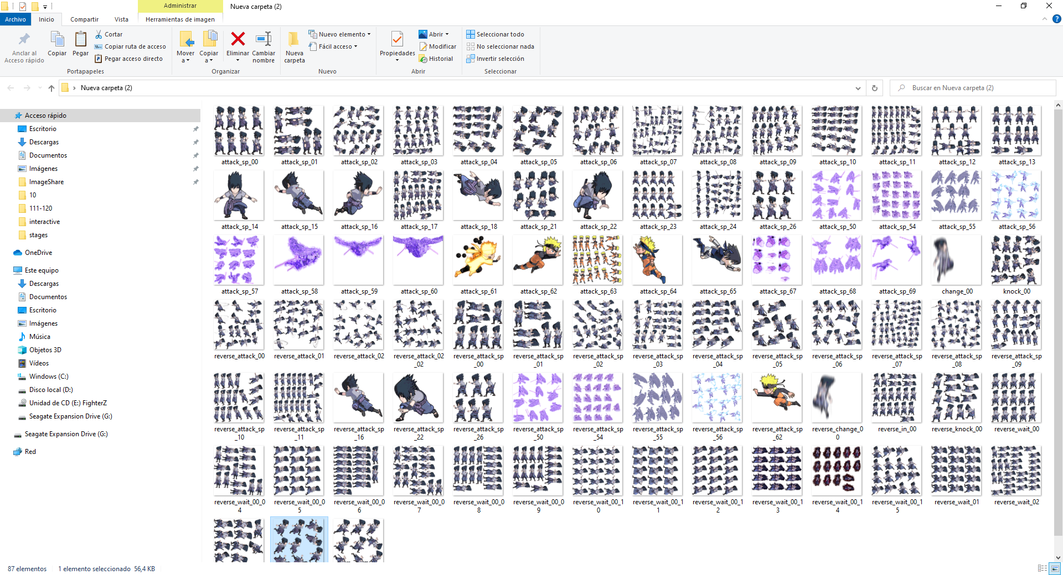Image resolution: width=1063 pixels, height=575 pixels.
Task: Click the scroll down arrow of file list
Action: (x=1058, y=558)
